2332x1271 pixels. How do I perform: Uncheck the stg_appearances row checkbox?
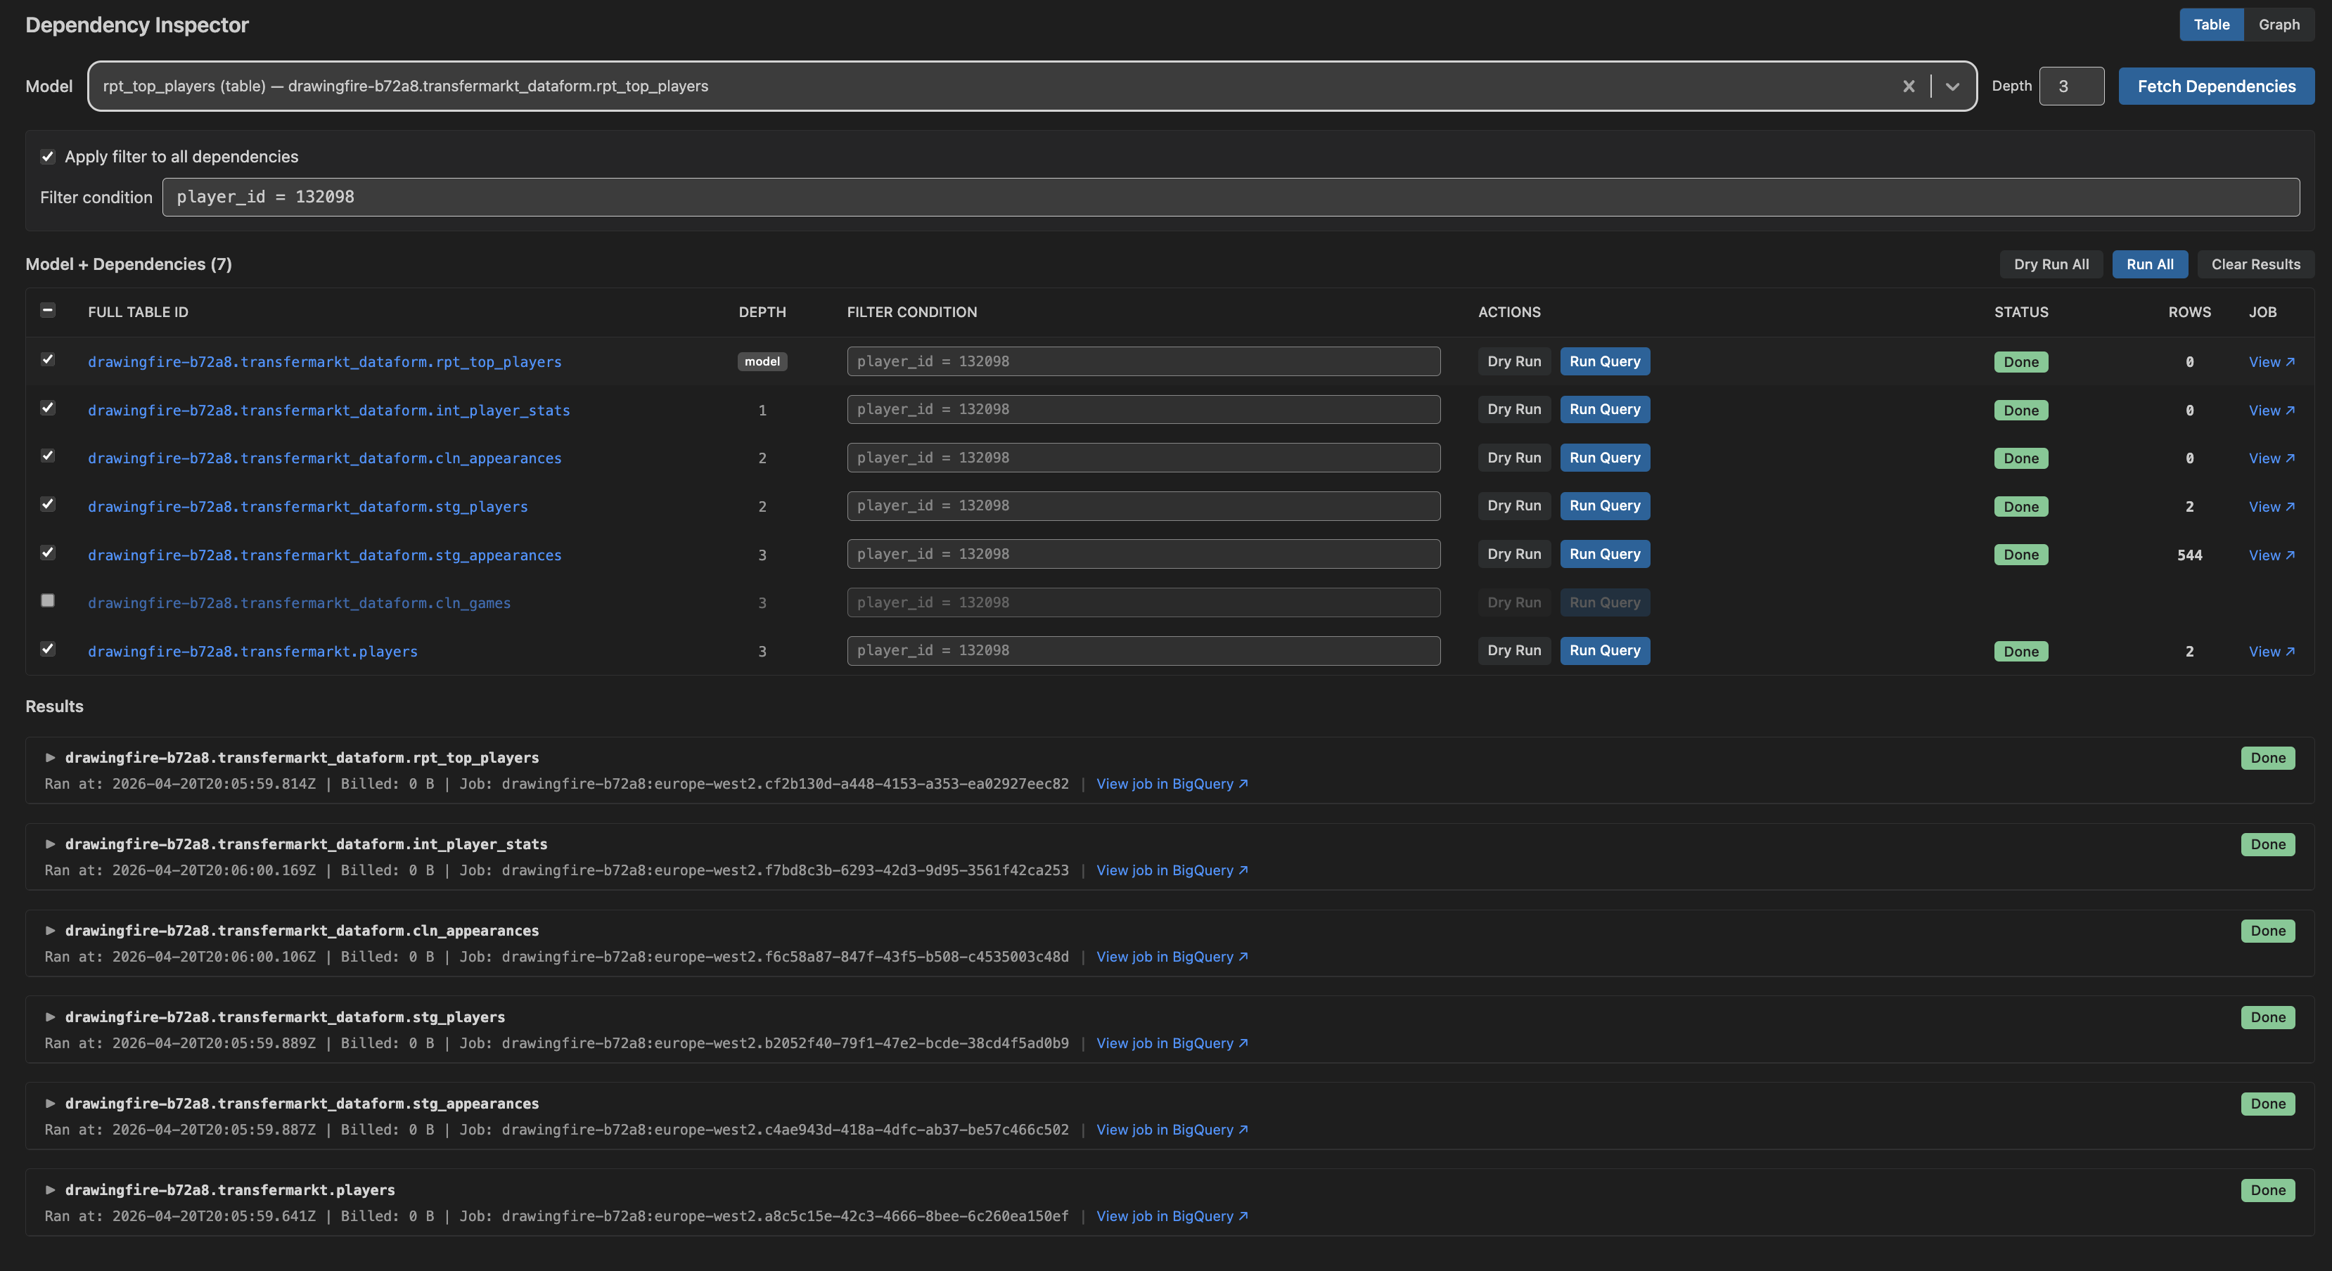tap(48, 553)
